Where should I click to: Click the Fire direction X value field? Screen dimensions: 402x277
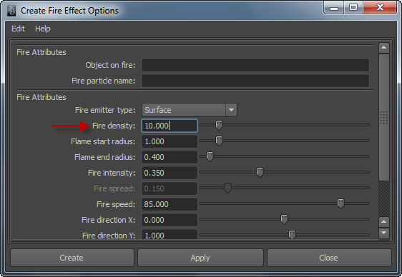coord(170,220)
